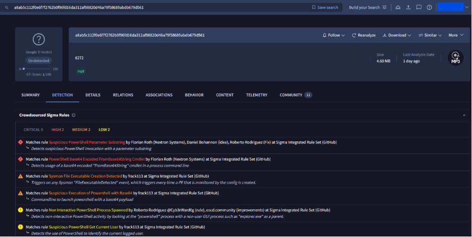Screen dimensions: 472x237
Task: Click medium warning icon for Sysmon rule
Action: pyautogui.click(x=21, y=176)
